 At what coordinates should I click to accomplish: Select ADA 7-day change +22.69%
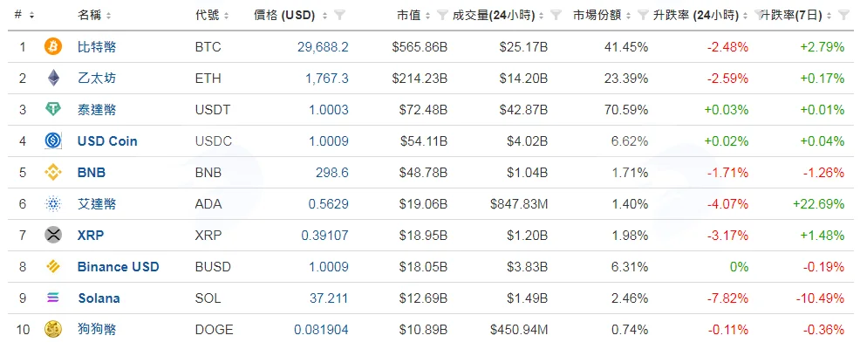(818, 204)
